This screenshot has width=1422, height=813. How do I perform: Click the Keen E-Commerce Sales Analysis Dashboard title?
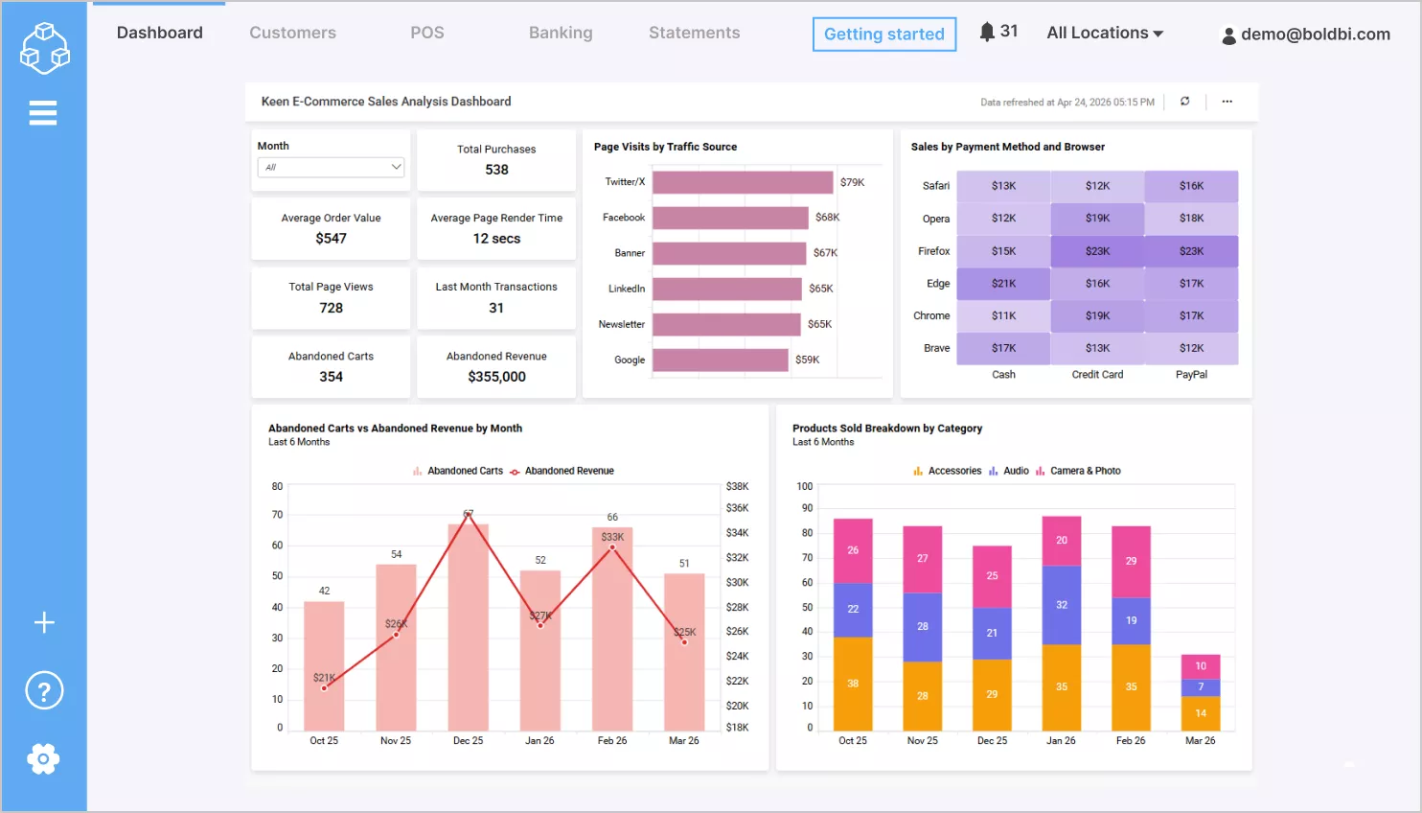pyautogui.click(x=386, y=102)
